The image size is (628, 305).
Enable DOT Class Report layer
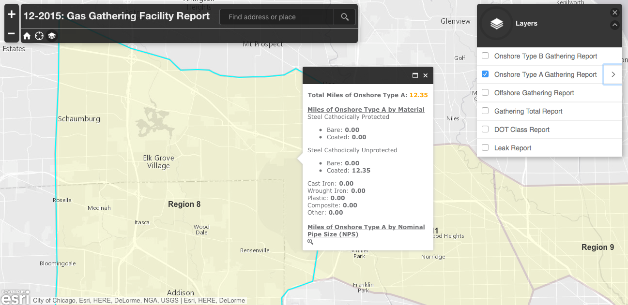[485, 129]
